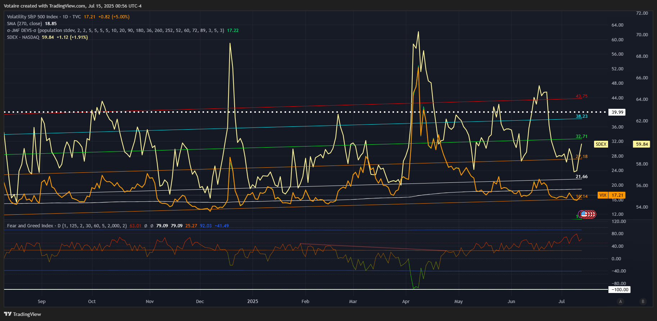Click the Apr label on the time axis

406,302
